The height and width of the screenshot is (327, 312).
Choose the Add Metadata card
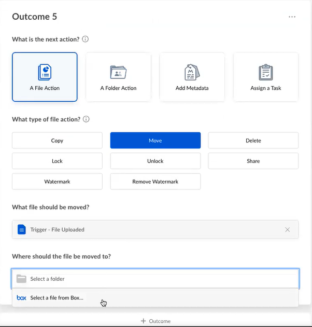click(x=192, y=77)
